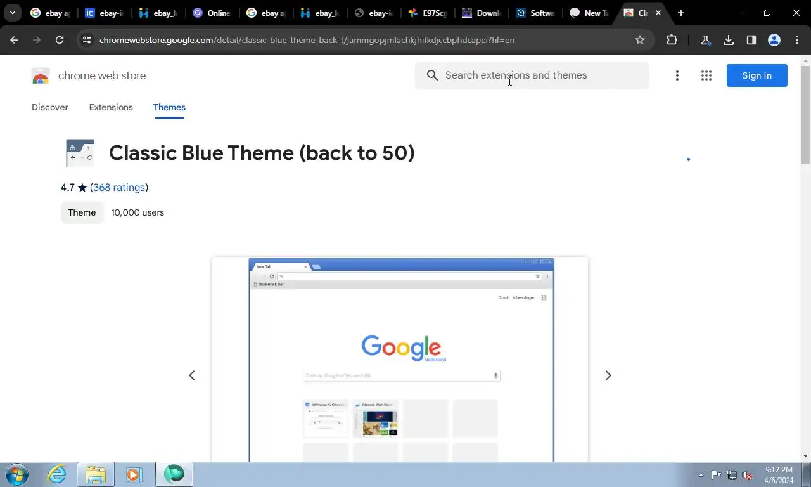Open the Windows Start menu
Screen dimensions: 811x487
pos(16,474)
